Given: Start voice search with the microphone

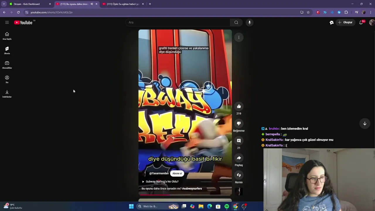Looking at the screenshot, I should coord(249,22).
